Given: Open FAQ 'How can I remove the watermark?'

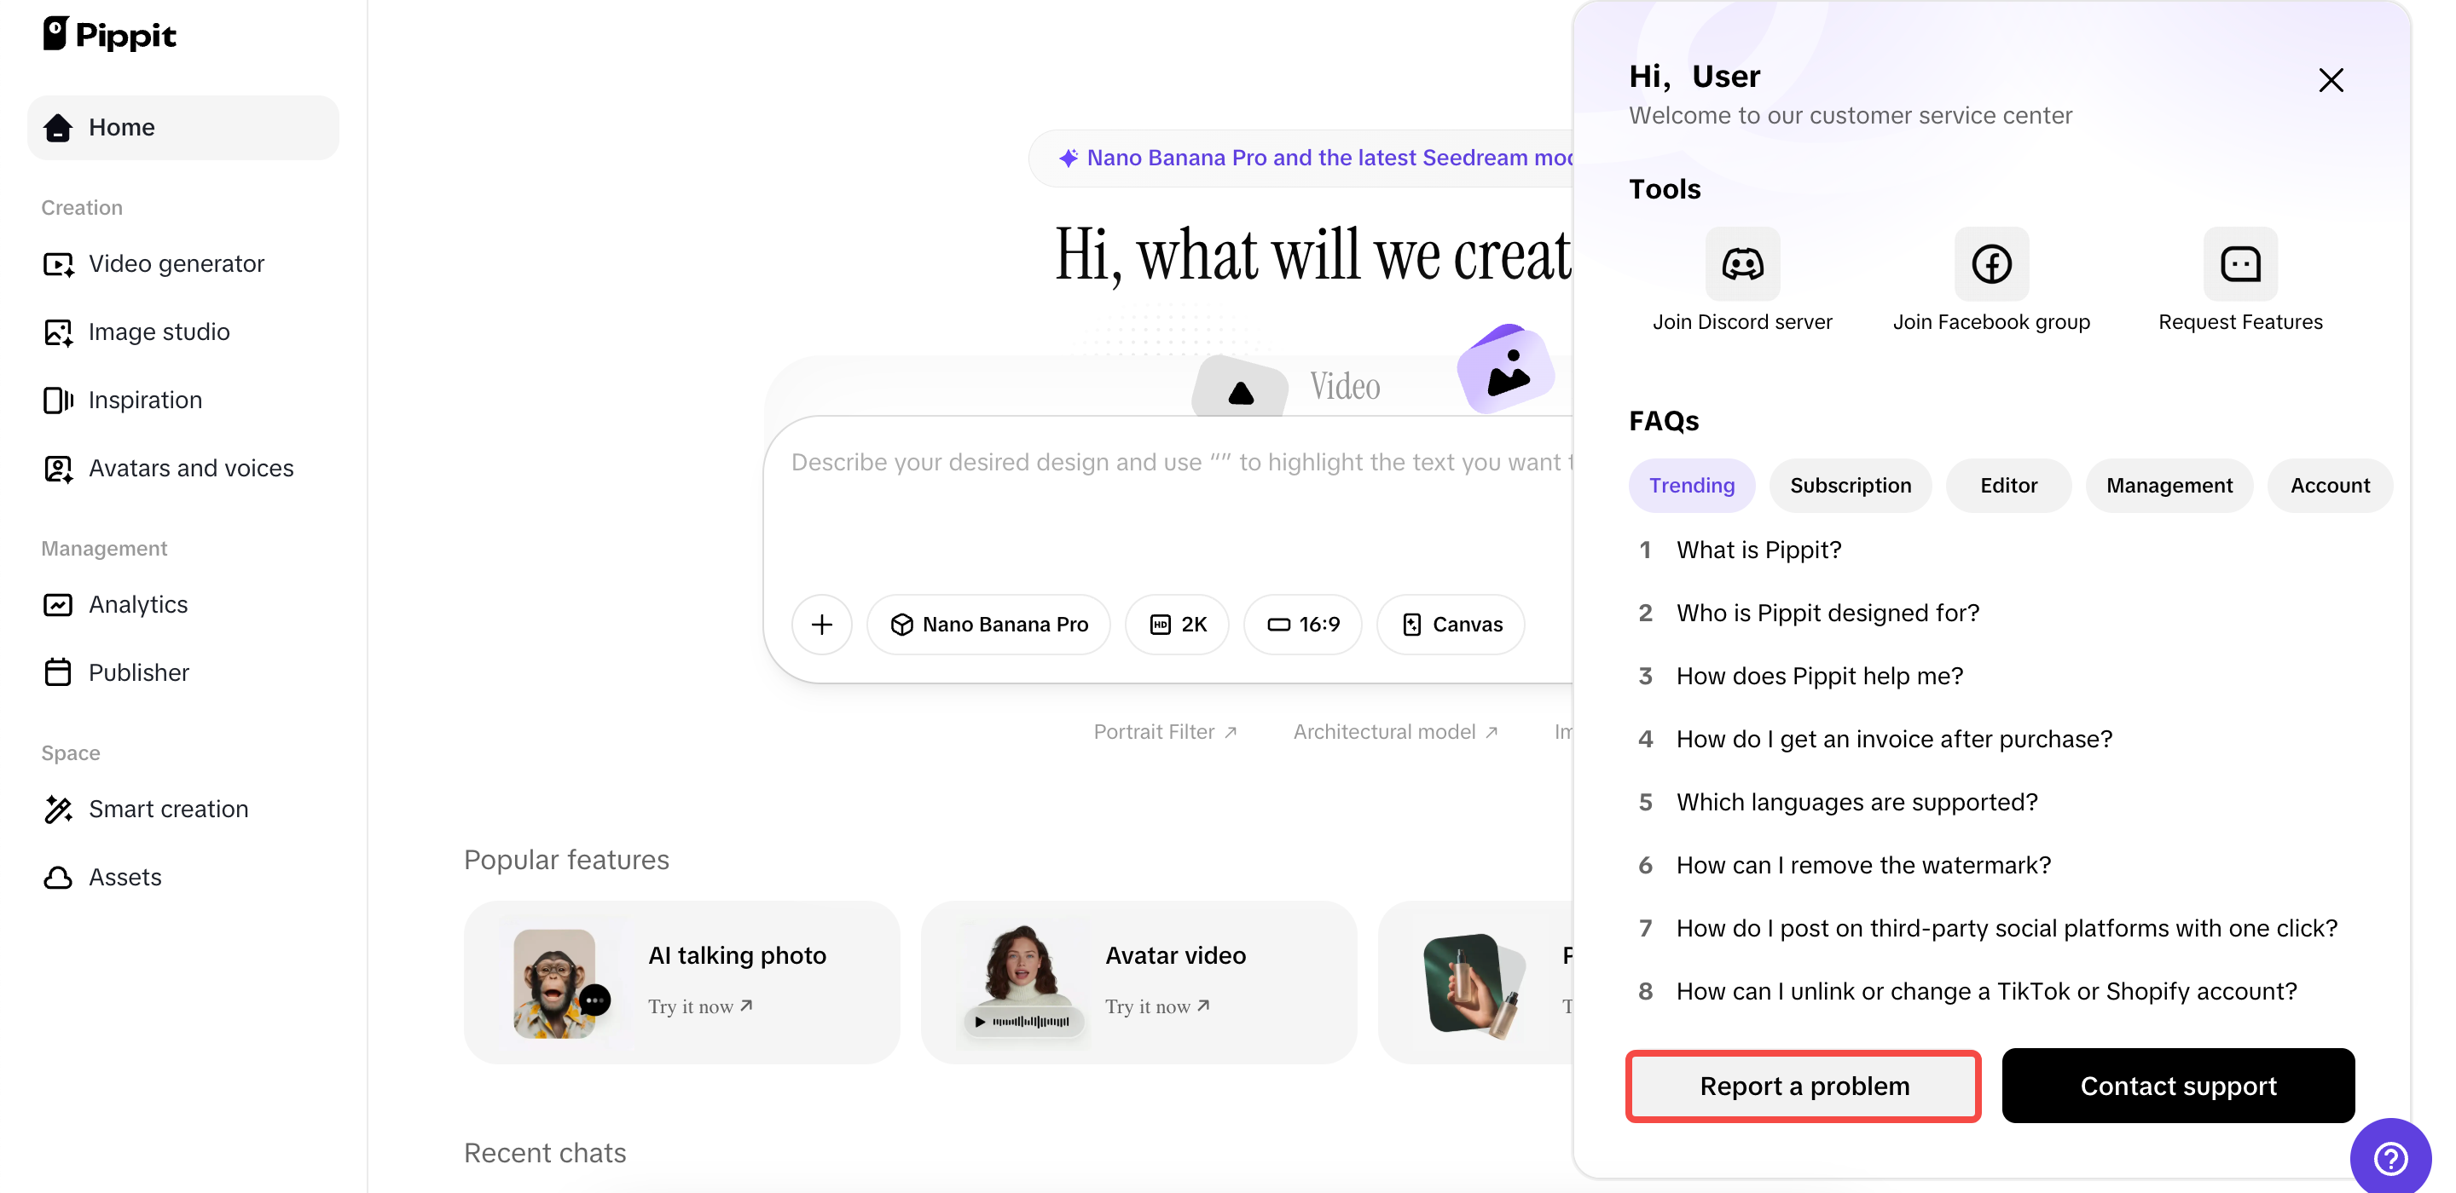Looking at the screenshot, I should (x=1863, y=865).
